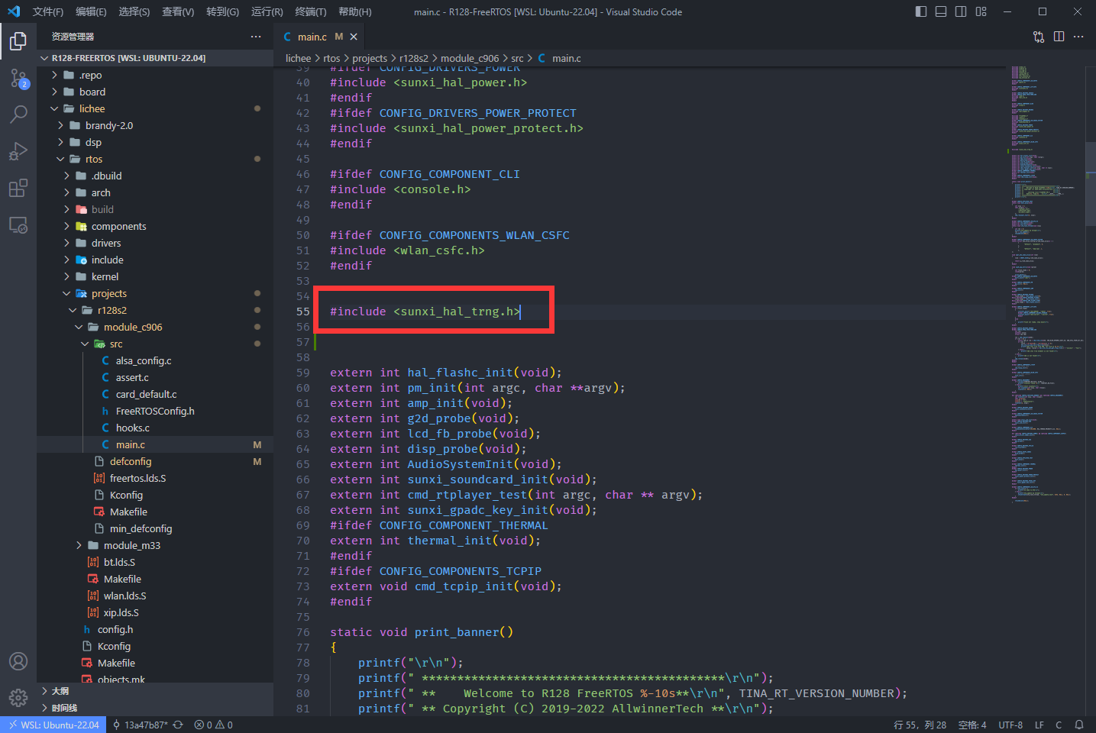Screen dimensions: 1096x733
Task: Open notifications bell in status bar
Action: (1079, 725)
